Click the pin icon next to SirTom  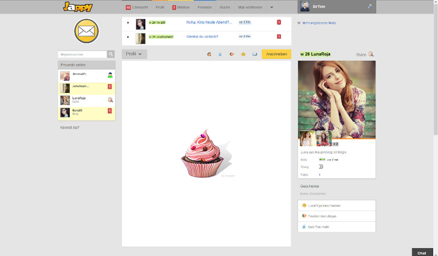[370, 7]
